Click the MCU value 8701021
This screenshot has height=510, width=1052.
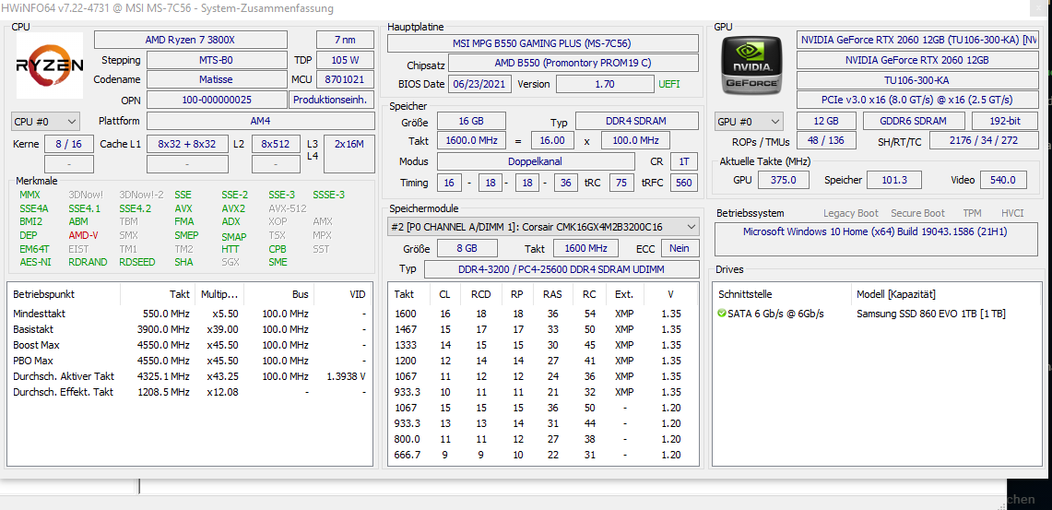pyautogui.click(x=345, y=79)
